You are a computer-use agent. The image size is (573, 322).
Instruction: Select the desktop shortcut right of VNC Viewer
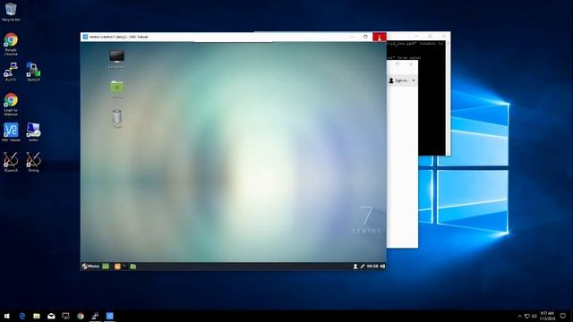pyautogui.click(x=33, y=132)
